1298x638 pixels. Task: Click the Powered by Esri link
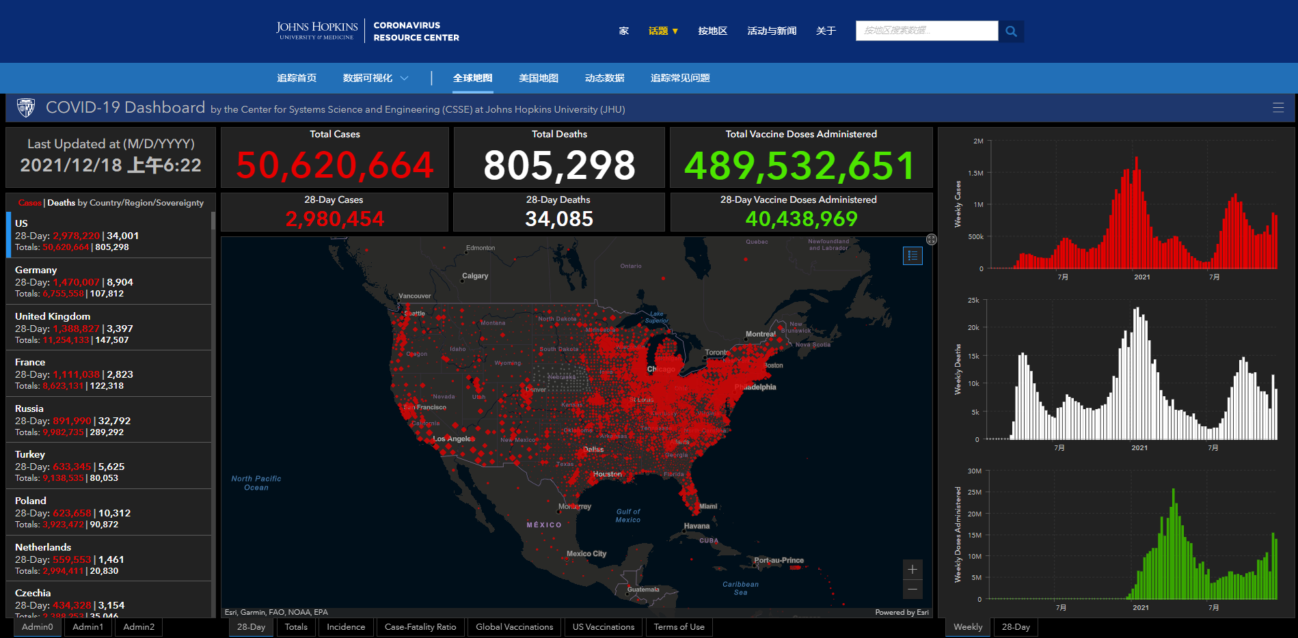click(x=902, y=612)
